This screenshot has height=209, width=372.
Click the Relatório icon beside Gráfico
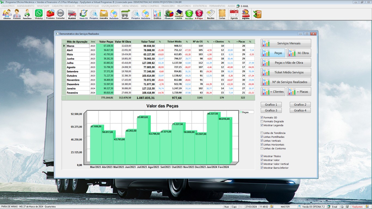click(146, 14)
